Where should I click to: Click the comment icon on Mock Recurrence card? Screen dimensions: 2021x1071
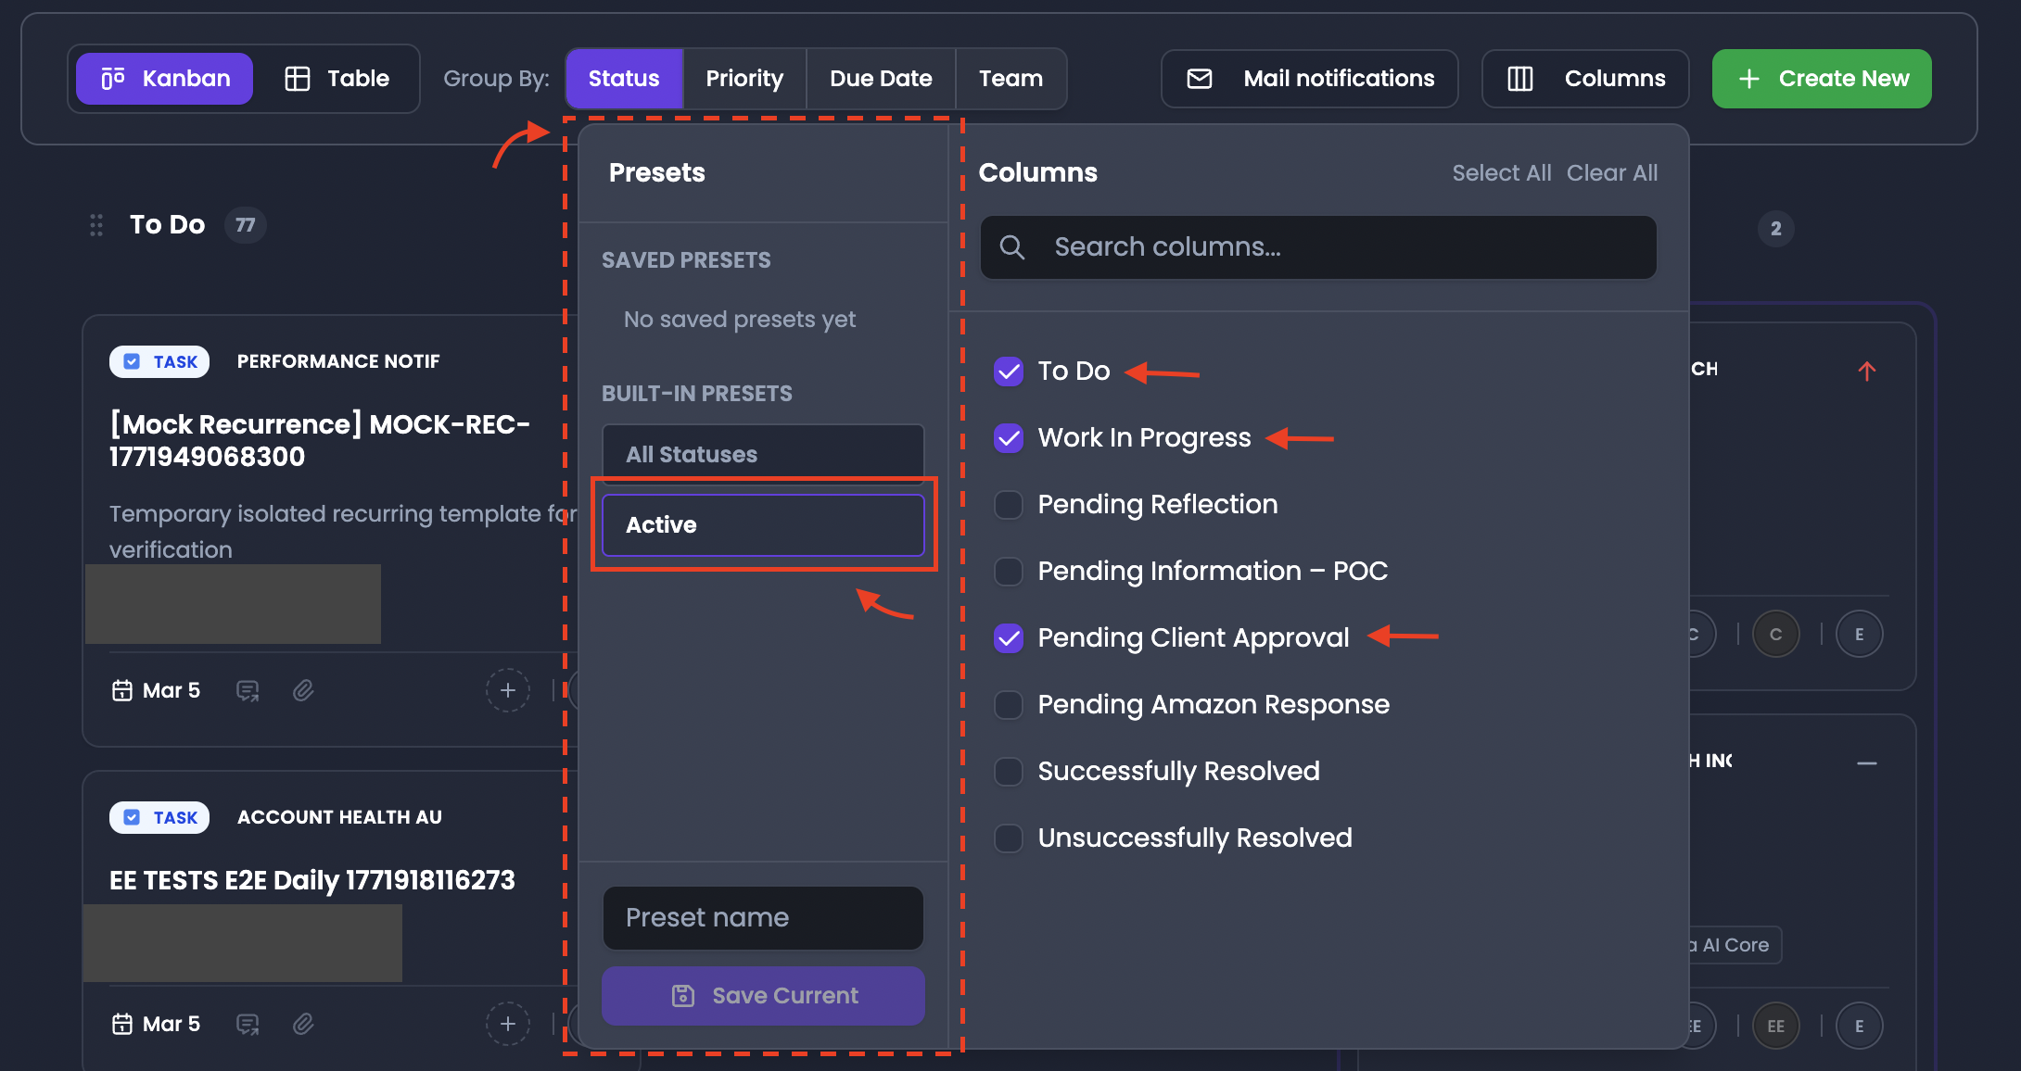click(x=248, y=690)
